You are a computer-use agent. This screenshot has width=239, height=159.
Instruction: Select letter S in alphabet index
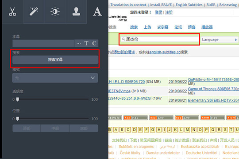point(225,130)
